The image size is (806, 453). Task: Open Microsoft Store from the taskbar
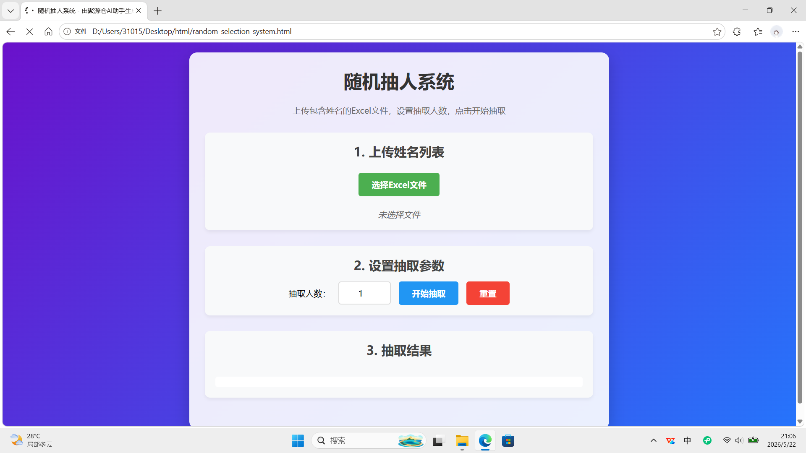[508, 441]
